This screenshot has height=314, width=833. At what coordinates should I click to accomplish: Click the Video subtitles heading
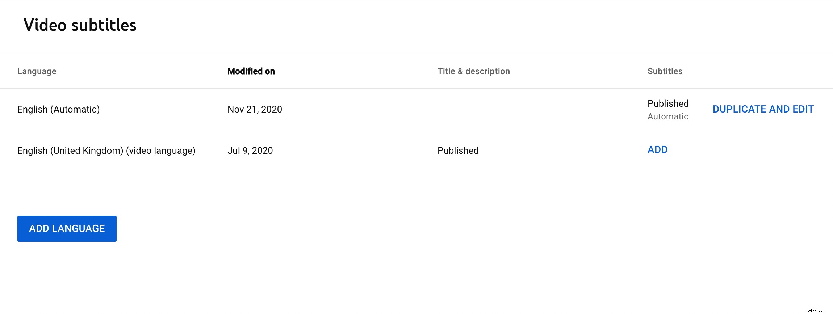[x=80, y=25]
